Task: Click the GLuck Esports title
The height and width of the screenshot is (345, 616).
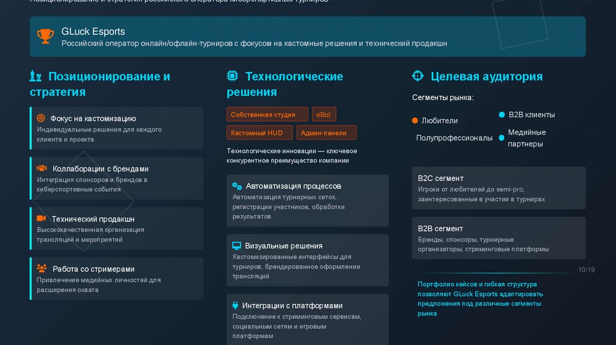Action: click(x=93, y=31)
